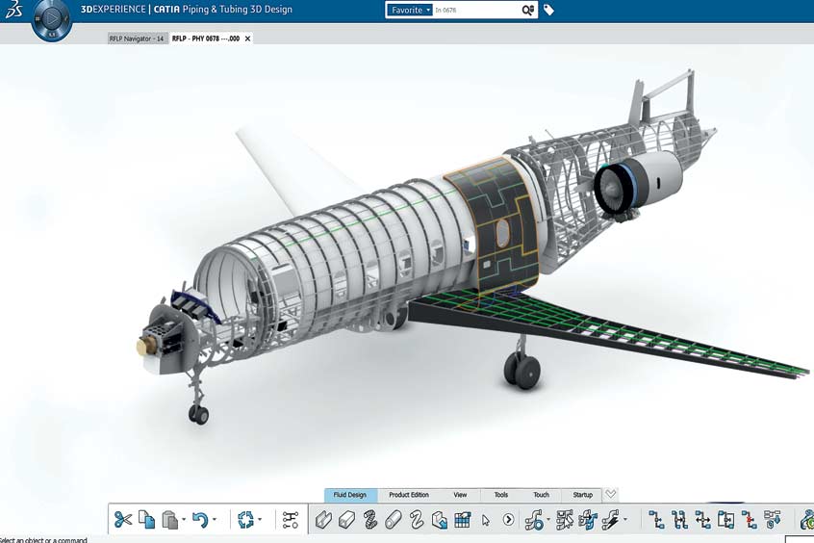Image resolution: width=814 pixels, height=543 pixels.
Task: Click the Paste clipboard icon
Action: (169, 520)
